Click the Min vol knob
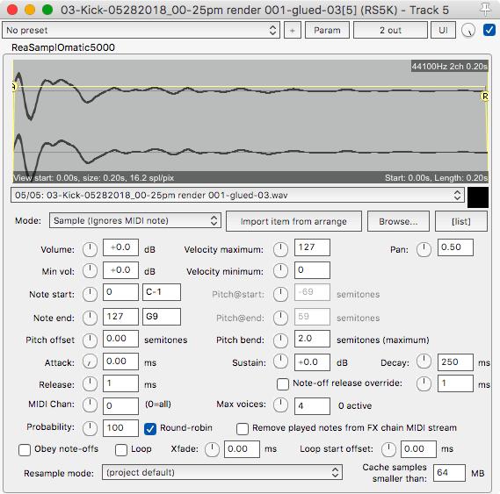The image size is (500, 494). click(90, 271)
